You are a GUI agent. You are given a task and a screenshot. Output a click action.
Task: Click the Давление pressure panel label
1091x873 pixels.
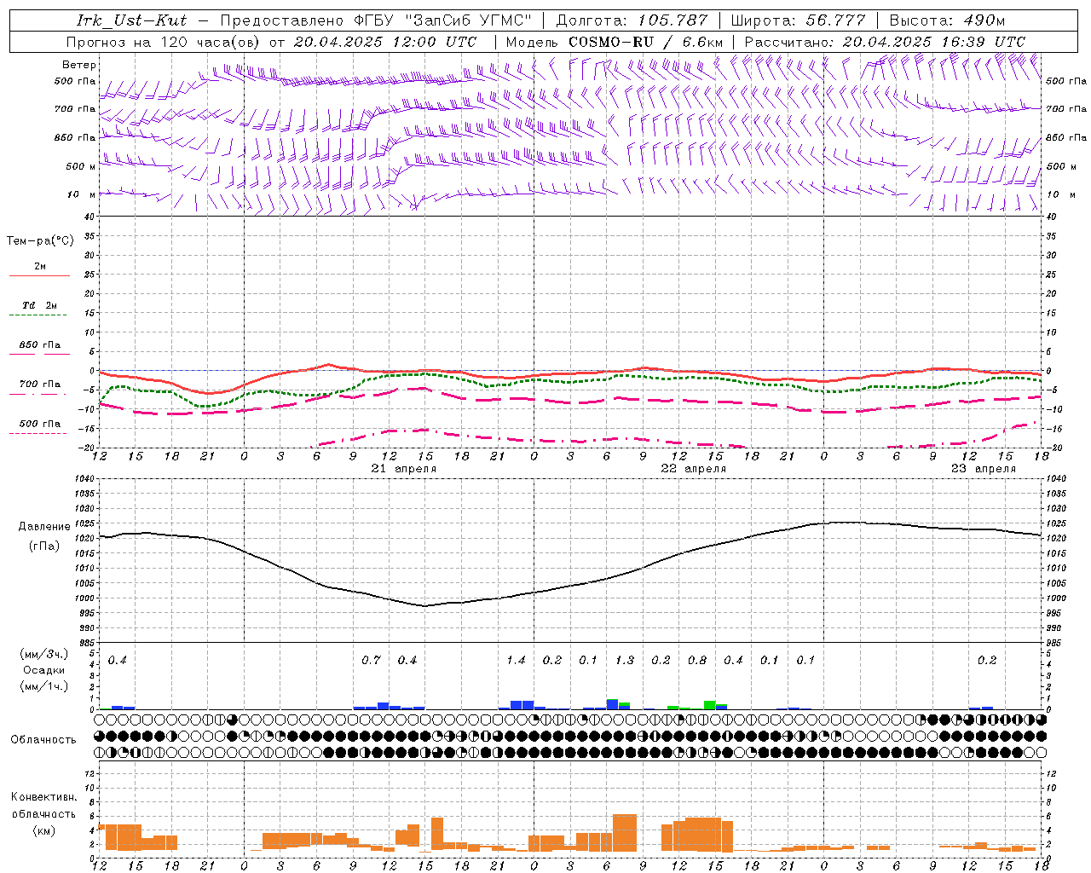click(44, 527)
